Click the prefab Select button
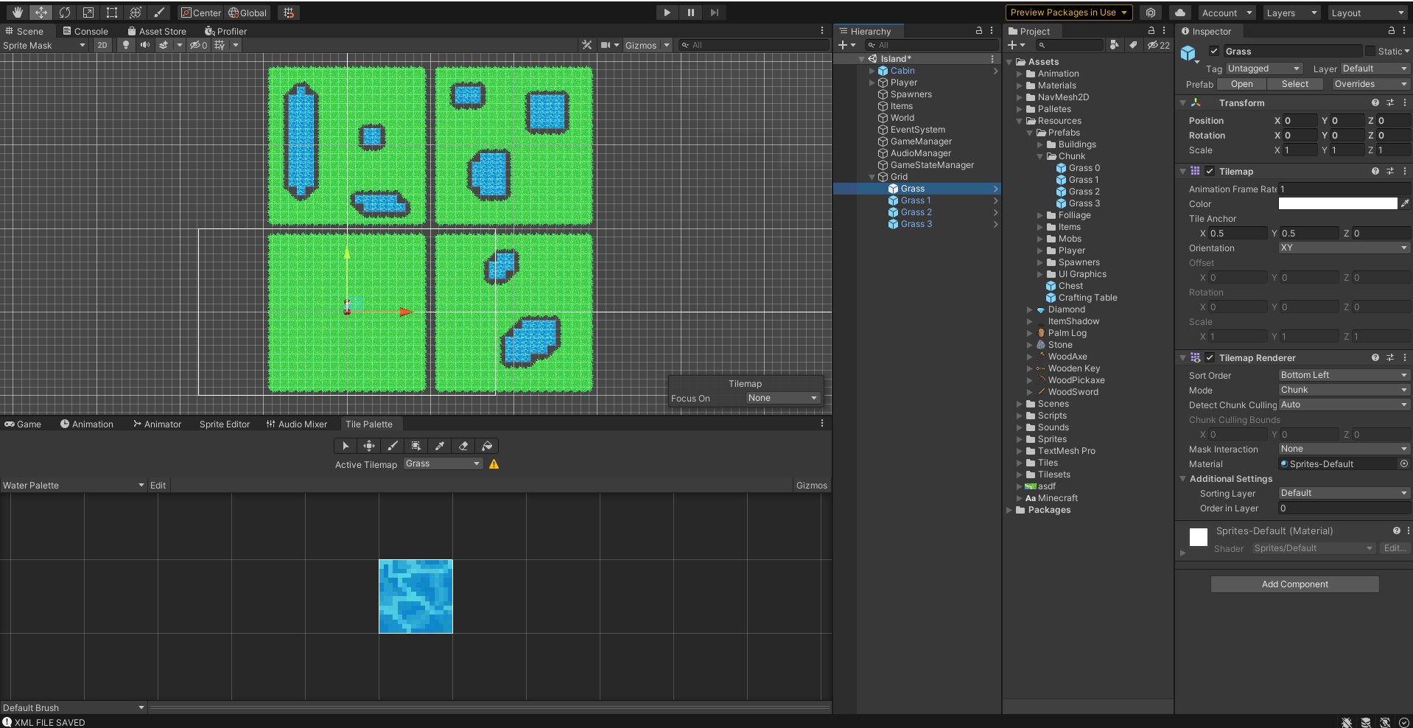The height and width of the screenshot is (728, 1413). 1294,84
